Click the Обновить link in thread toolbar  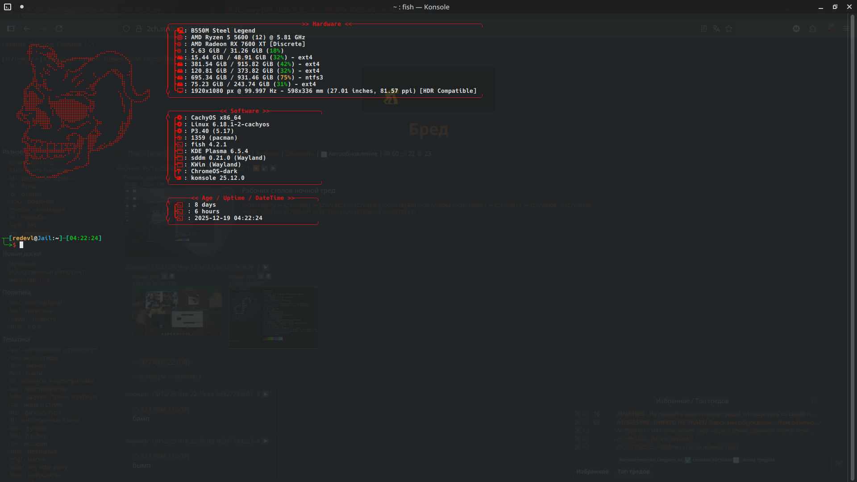pyautogui.click(x=300, y=154)
